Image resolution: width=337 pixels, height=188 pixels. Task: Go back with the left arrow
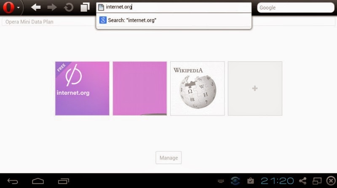pyautogui.click(x=36, y=7)
